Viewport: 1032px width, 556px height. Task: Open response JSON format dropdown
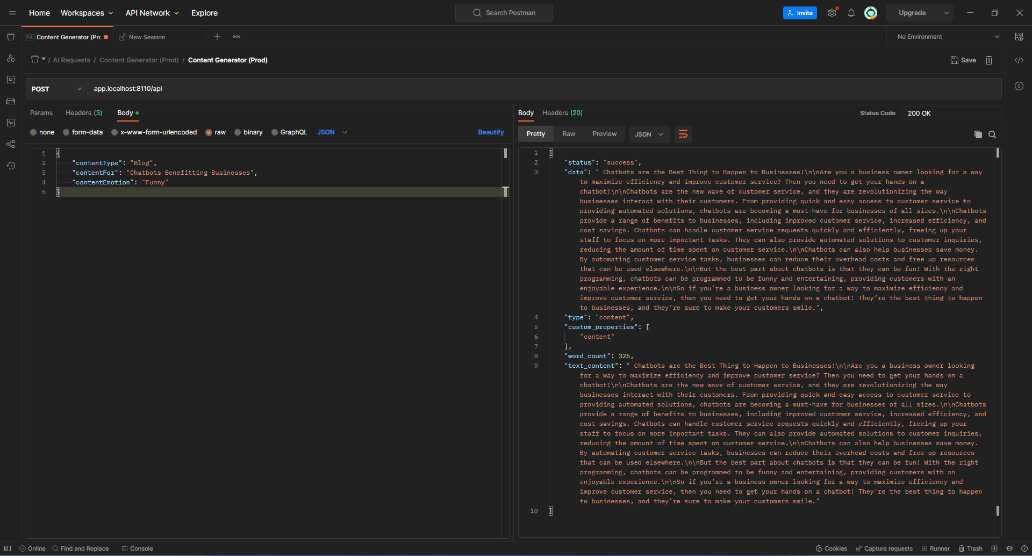(x=649, y=134)
